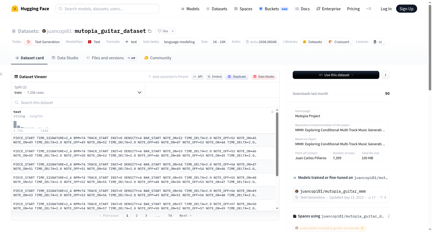The width and height of the screenshot is (432, 232).
Task: Open the Enterprise nav link
Action: (328, 9)
